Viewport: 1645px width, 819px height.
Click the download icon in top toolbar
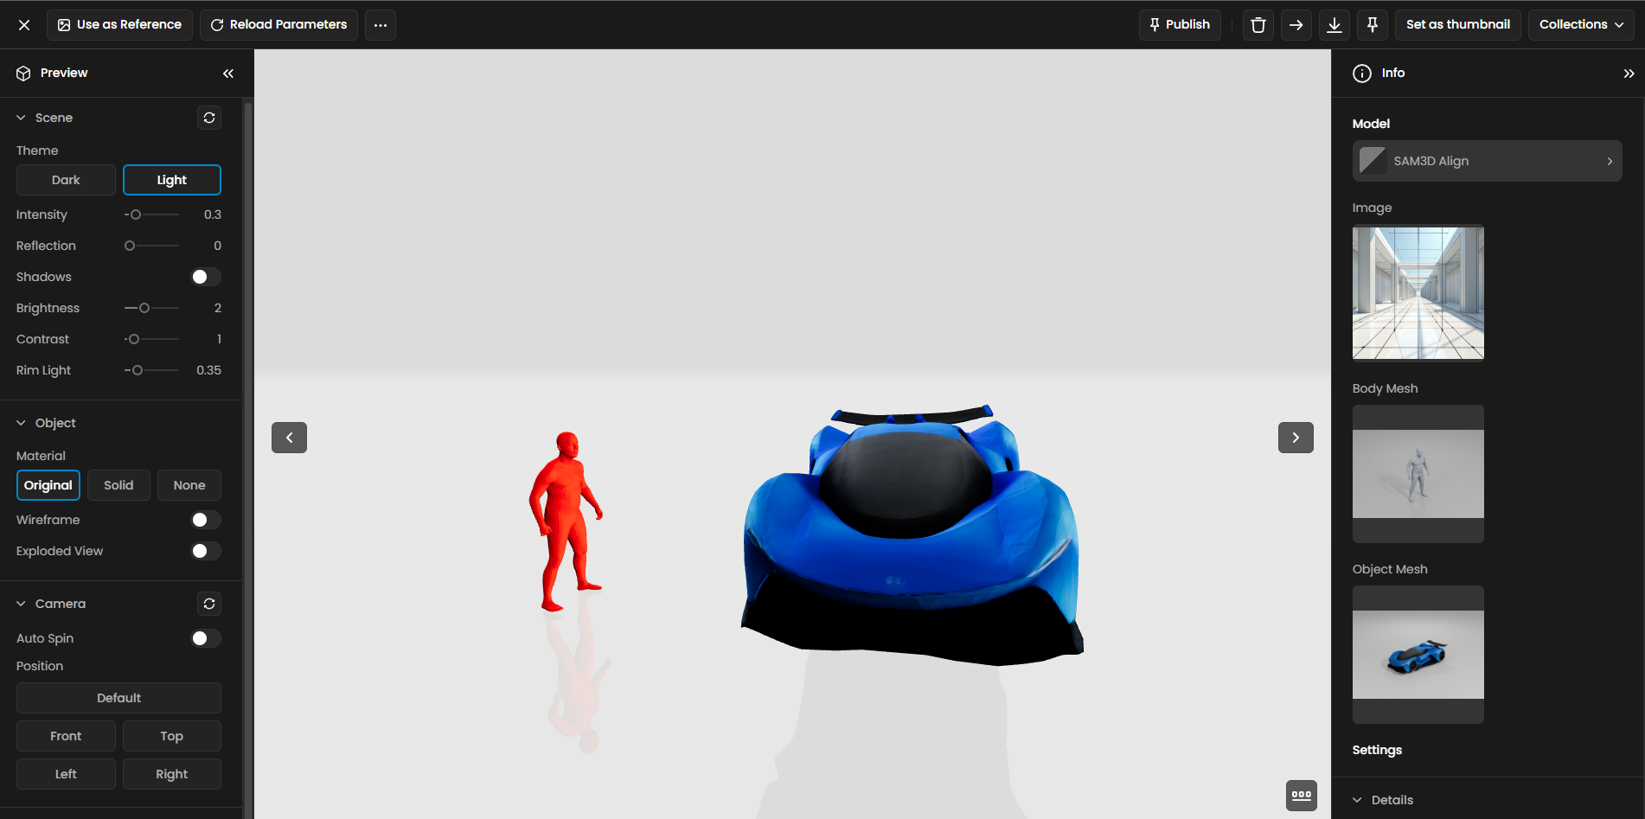[1334, 25]
